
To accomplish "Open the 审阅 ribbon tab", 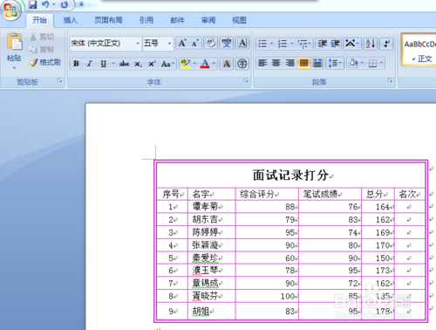I will [x=208, y=20].
